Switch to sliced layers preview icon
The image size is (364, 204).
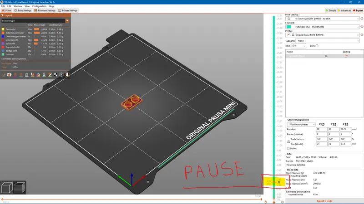click(x=20, y=187)
